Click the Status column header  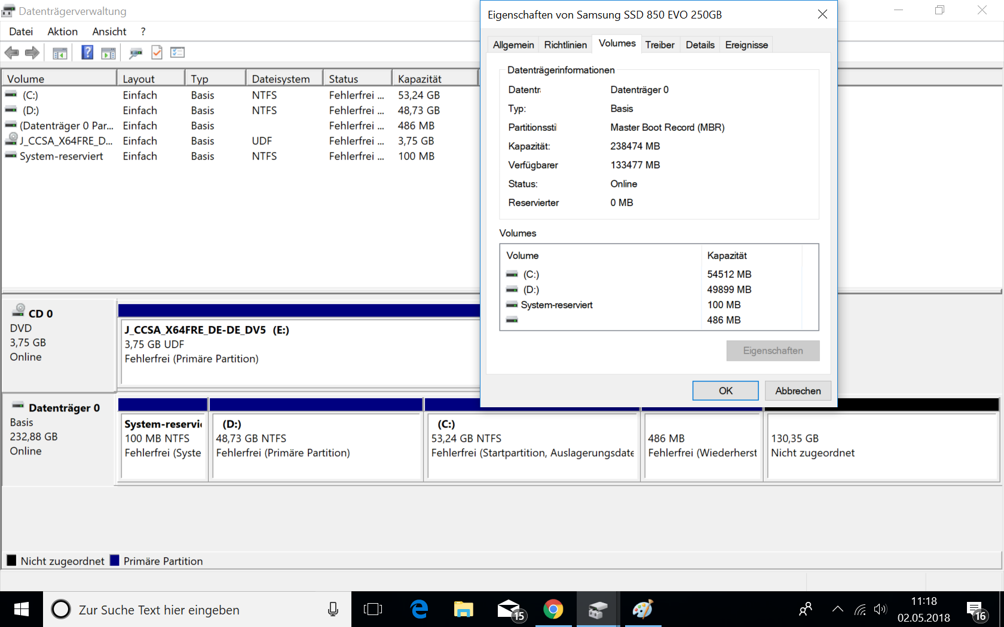pos(357,79)
